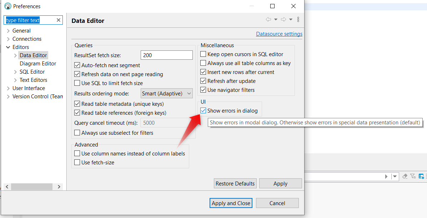Clear the filter text via the X icon
This screenshot has height=218, width=427.
point(58,20)
